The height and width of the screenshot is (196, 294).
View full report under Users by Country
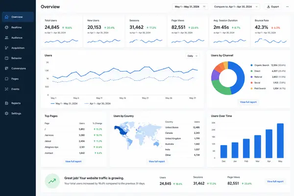coord(157,161)
